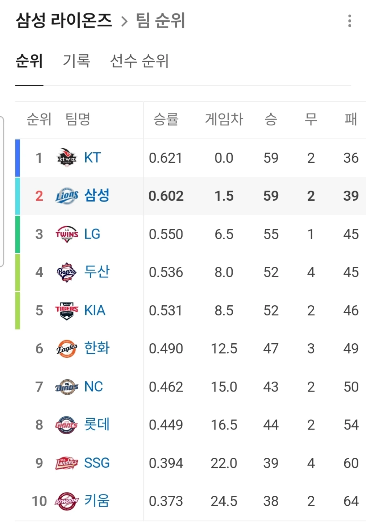This screenshot has height=522, width=366.
Task: Click the NC Dinos team logo
Action: (67, 387)
